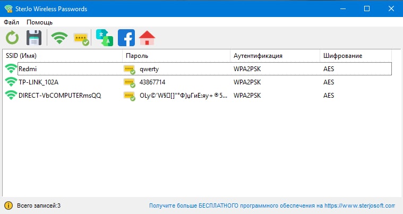This screenshot has height=214, width=403.
Task: Click the SterJo app icon in title bar
Action: point(8,8)
